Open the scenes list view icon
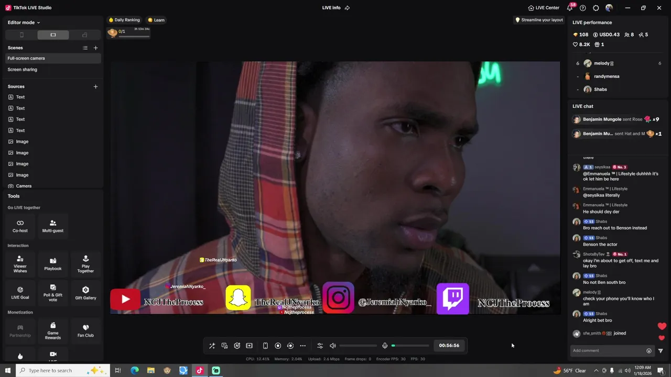This screenshot has width=671, height=377. (x=85, y=48)
